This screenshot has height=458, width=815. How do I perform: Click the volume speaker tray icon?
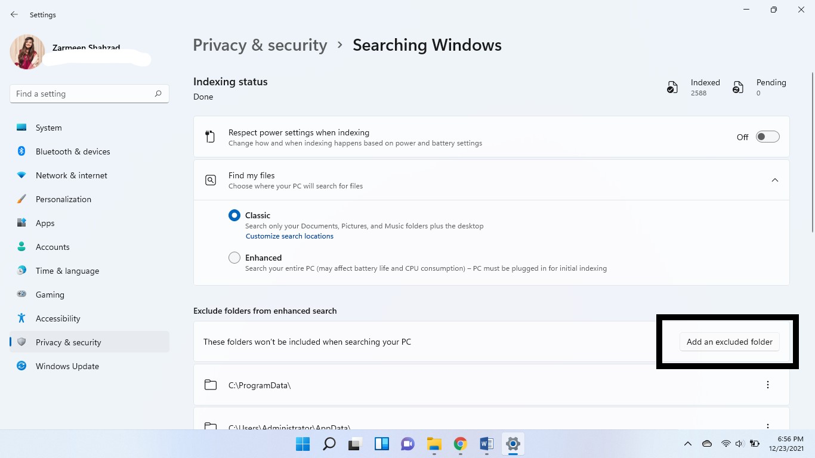pos(740,444)
